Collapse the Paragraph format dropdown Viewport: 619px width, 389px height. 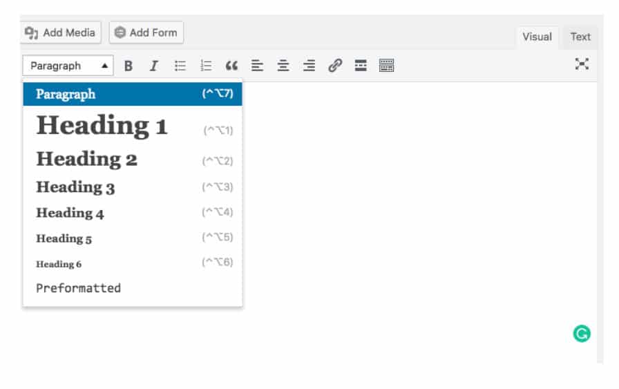(x=67, y=66)
